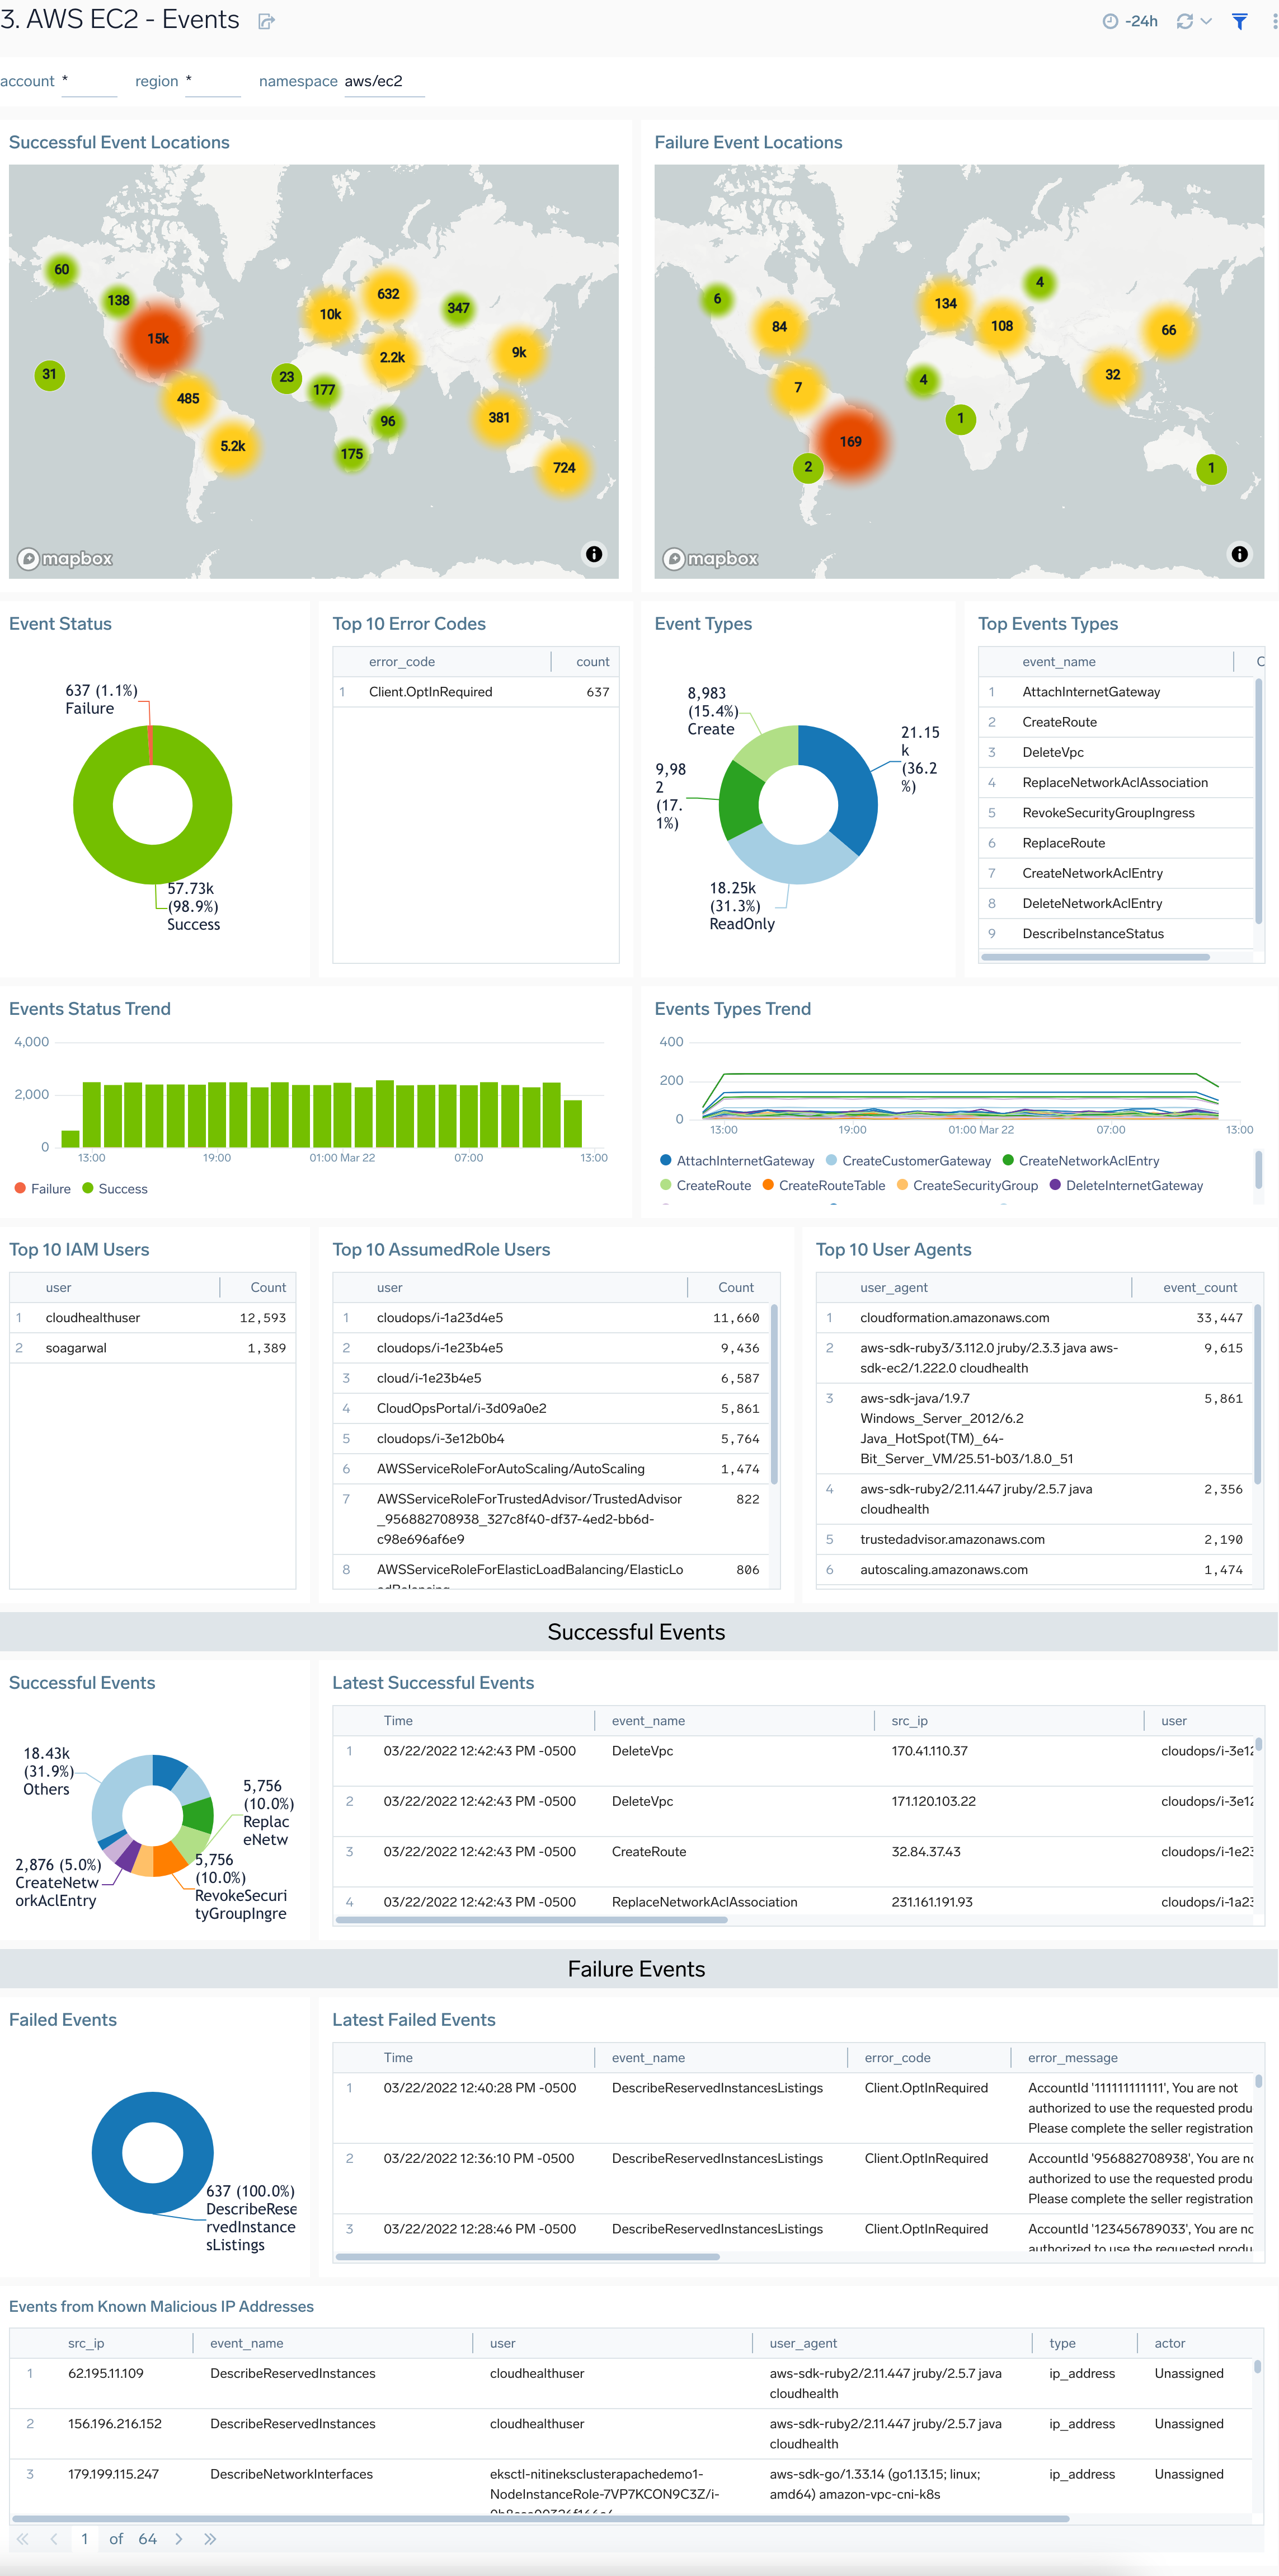The width and height of the screenshot is (1279, 2576).
Task: Toggle the Failure series in the Events Status Trend legend
Action: tap(44, 1189)
